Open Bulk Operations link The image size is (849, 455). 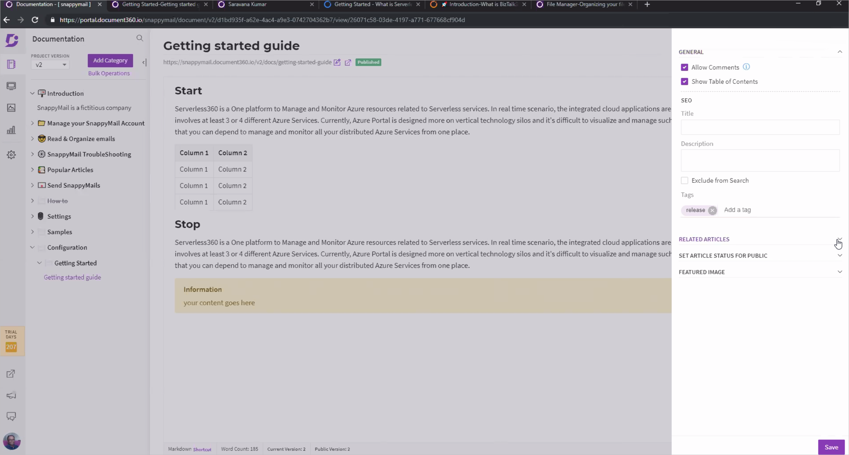click(x=109, y=73)
